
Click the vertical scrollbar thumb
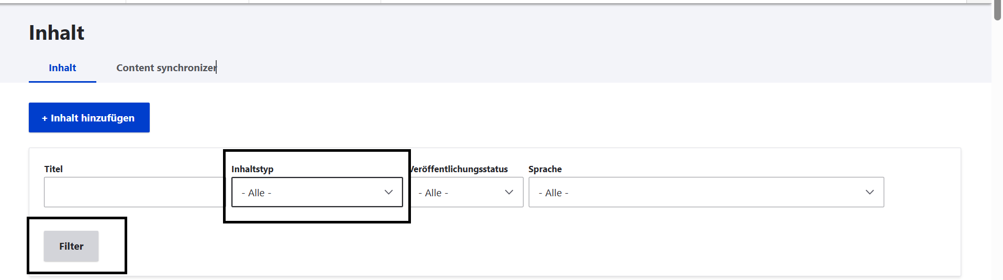[997, 10]
